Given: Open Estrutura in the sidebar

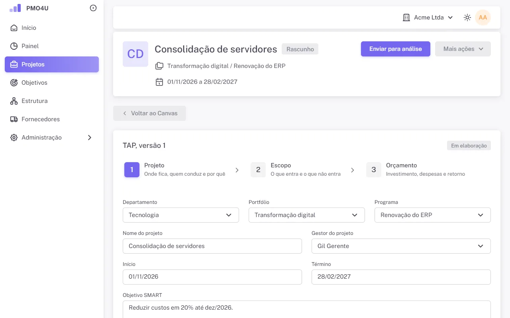Looking at the screenshot, I should click(x=52, y=101).
